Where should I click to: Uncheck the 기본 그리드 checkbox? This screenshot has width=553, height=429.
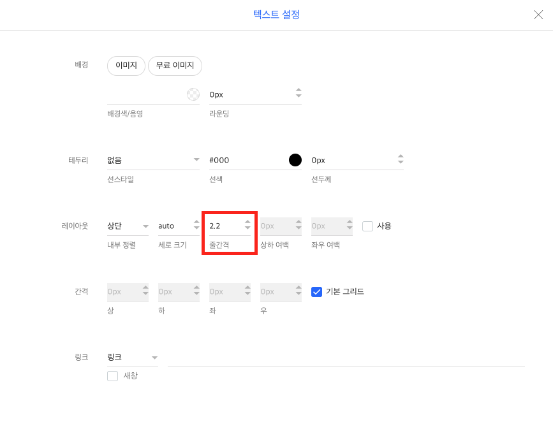[x=316, y=291]
